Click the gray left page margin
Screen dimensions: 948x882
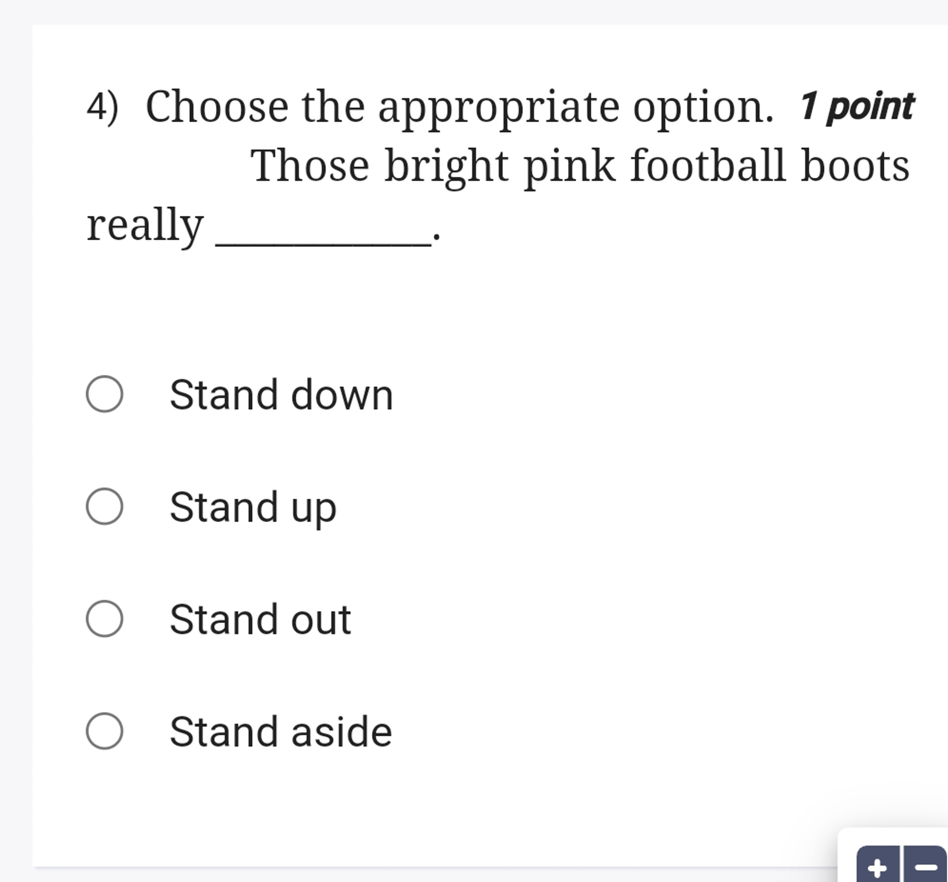(15, 430)
